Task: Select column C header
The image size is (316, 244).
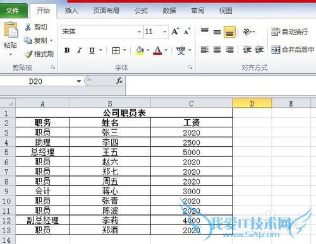Action: pos(191,103)
